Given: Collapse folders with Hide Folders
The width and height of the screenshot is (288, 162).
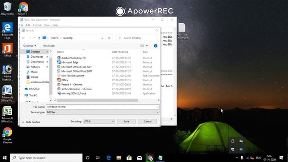Looking at the screenshot, I should [x=31, y=122].
